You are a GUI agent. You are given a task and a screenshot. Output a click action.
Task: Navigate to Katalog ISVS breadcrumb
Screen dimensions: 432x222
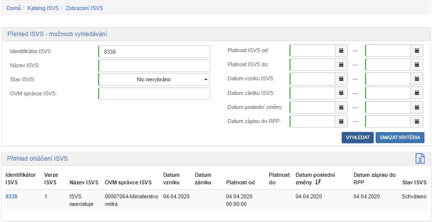pos(43,8)
